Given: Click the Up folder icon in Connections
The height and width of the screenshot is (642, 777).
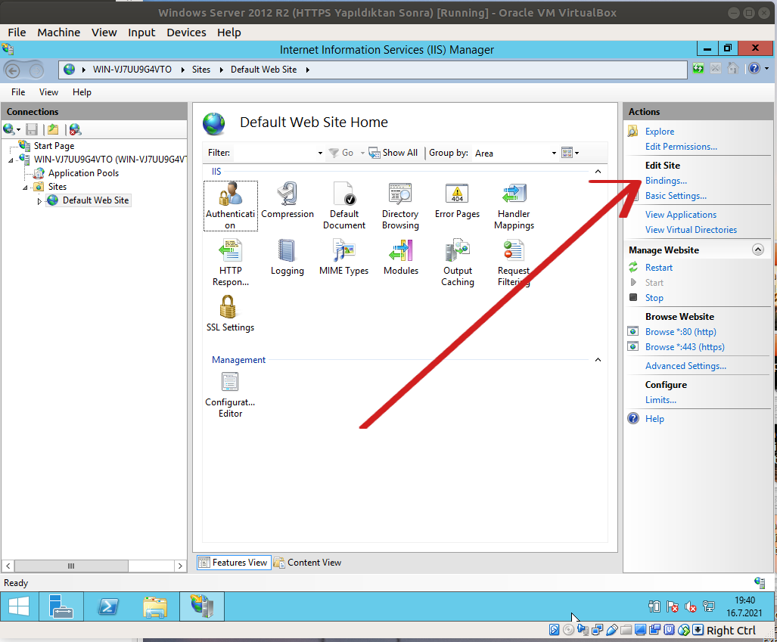Looking at the screenshot, I should [x=53, y=130].
